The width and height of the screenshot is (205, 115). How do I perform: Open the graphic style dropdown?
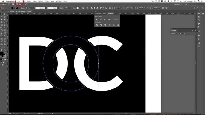pos(80,8)
